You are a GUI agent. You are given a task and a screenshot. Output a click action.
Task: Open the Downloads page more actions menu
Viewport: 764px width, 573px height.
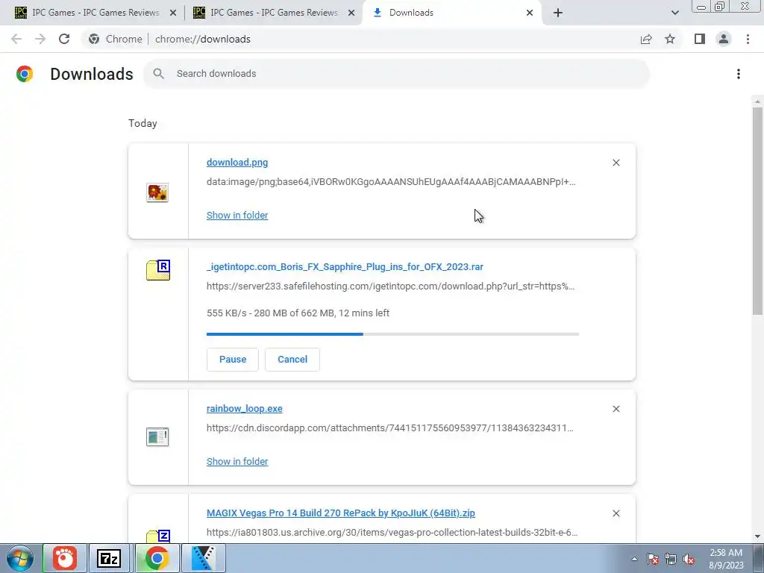[738, 74]
